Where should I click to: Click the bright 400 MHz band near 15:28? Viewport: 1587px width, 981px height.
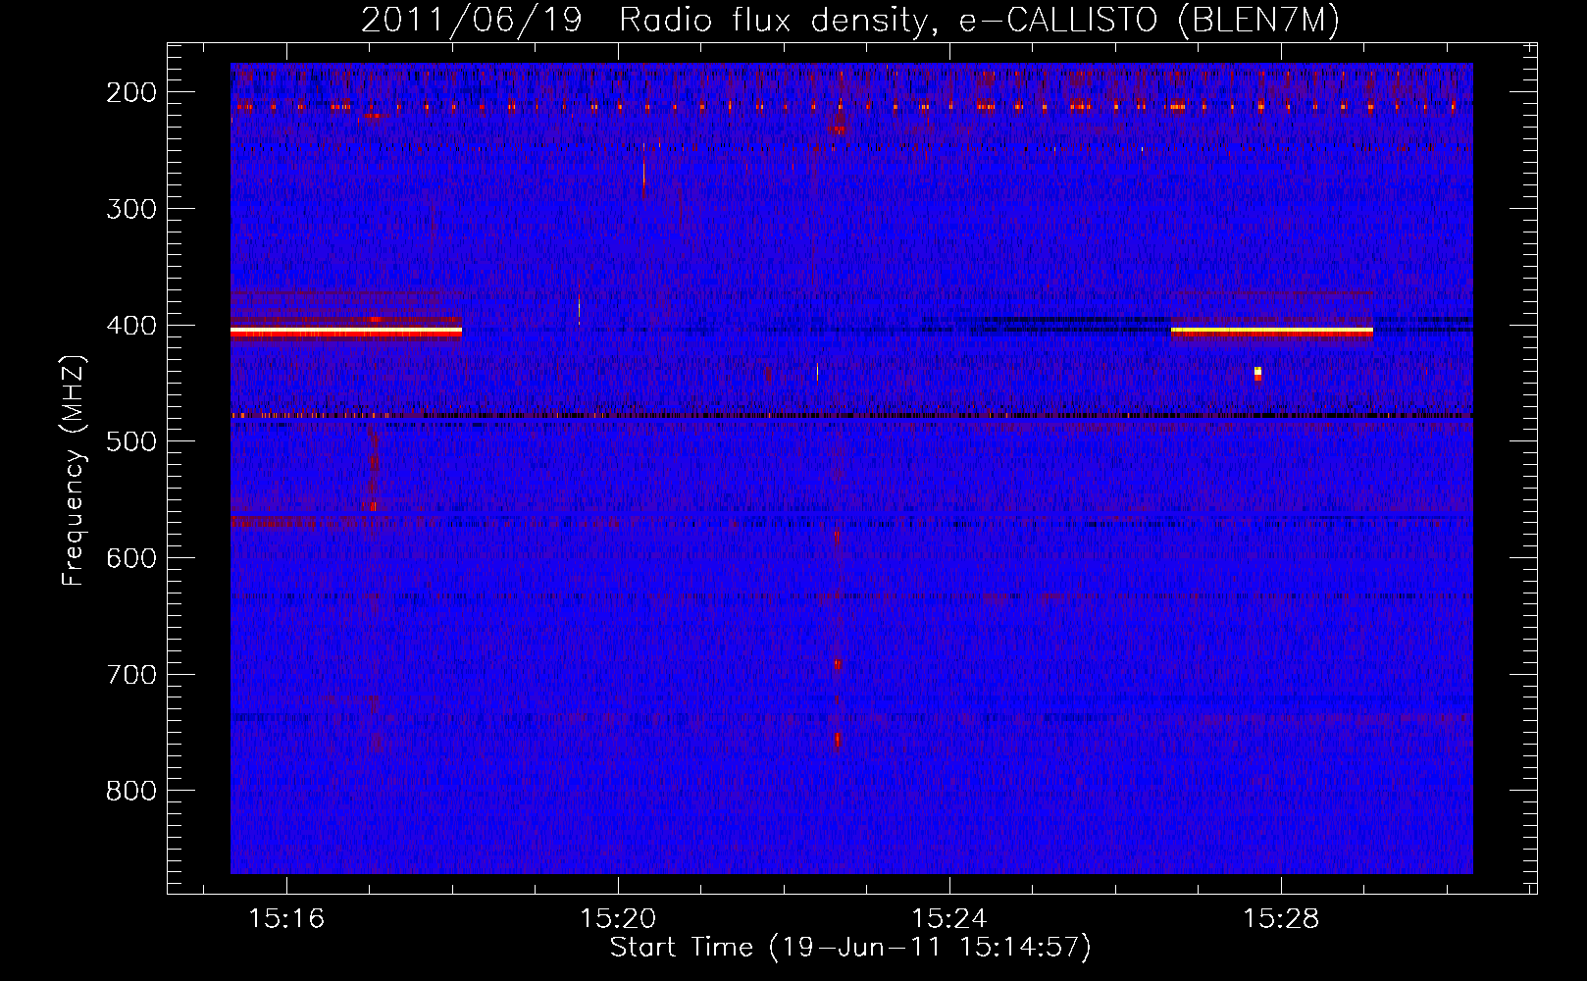(x=1272, y=333)
